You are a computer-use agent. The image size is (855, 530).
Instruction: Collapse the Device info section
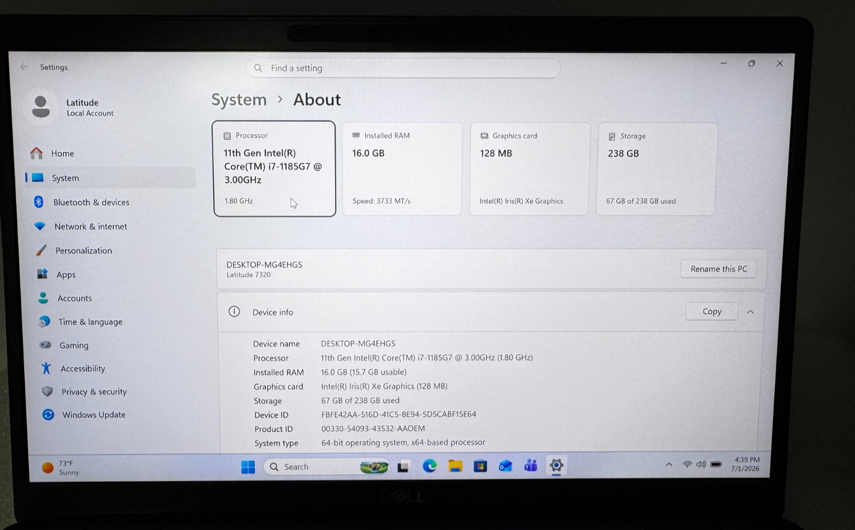[x=750, y=312]
